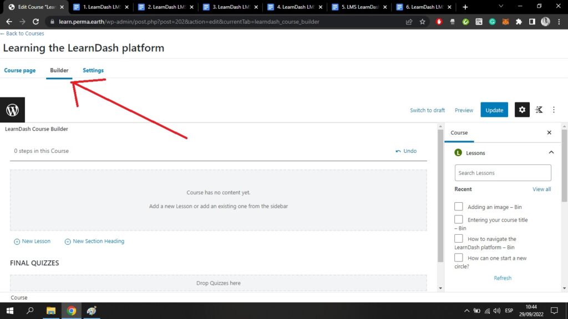This screenshot has height=319, width=568.
Task: Collapse the Lessons section chevron
Action: [551, 153]
